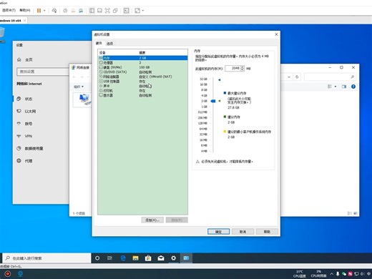Click the search box in network connections window
The width and height of the screenshot is (372, 279).
pos(330,77)
